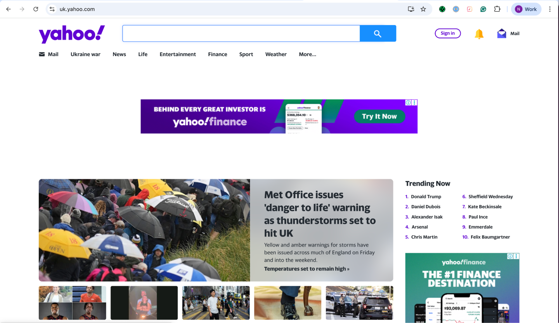Open the street crossing man thumbnail
559x323 pixels.
pyautogui.click(x=216, y=303)
